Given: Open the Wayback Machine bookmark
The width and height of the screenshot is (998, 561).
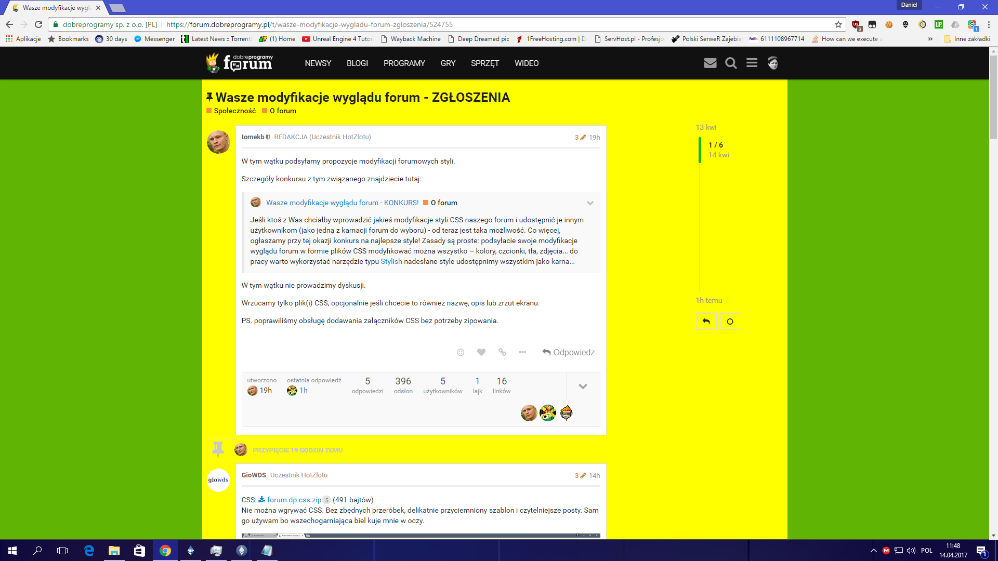Looking at the screenshot, I should point(411,39).
